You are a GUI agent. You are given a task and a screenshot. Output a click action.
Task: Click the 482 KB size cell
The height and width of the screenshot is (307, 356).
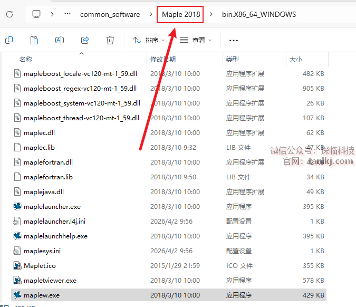[x=313, y=74]
